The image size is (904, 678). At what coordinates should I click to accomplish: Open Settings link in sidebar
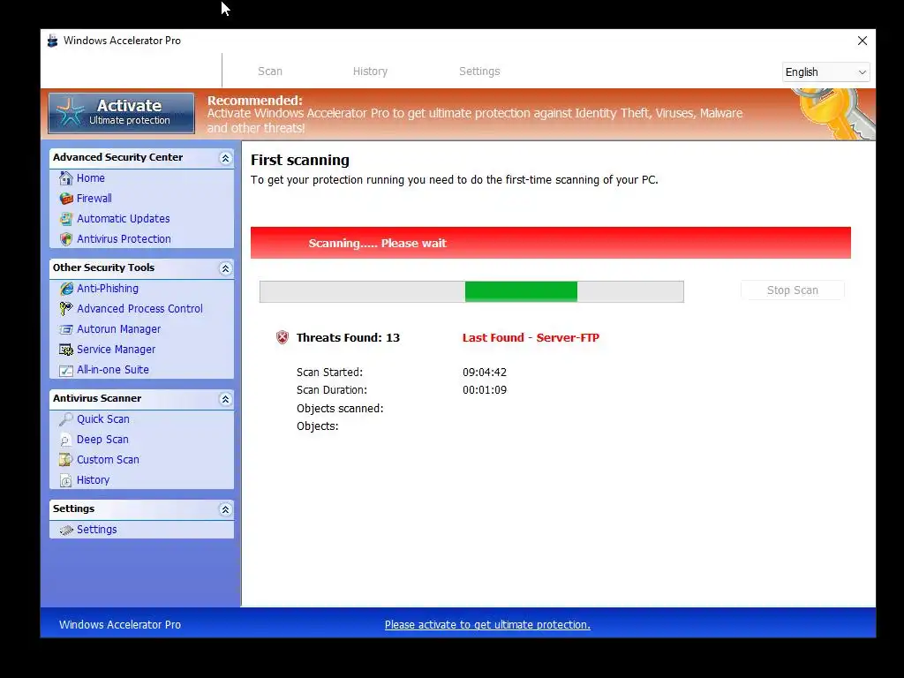(97, 530)
